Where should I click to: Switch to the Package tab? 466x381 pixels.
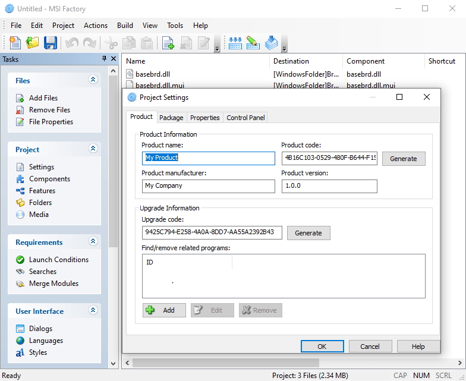(171, 118)
